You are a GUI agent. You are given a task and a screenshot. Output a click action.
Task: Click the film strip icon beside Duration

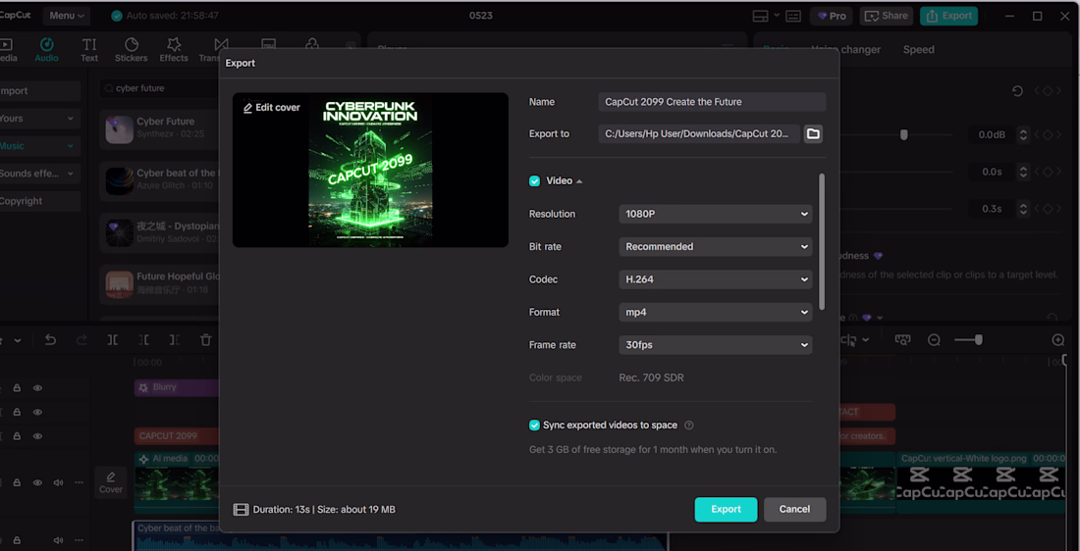tap(241, 510)
